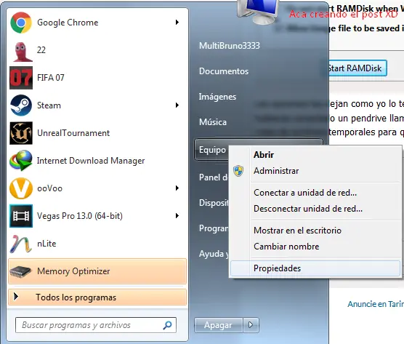Click the Steam logo icon
This screenshot has height=344, width=404.
[21, 105]
